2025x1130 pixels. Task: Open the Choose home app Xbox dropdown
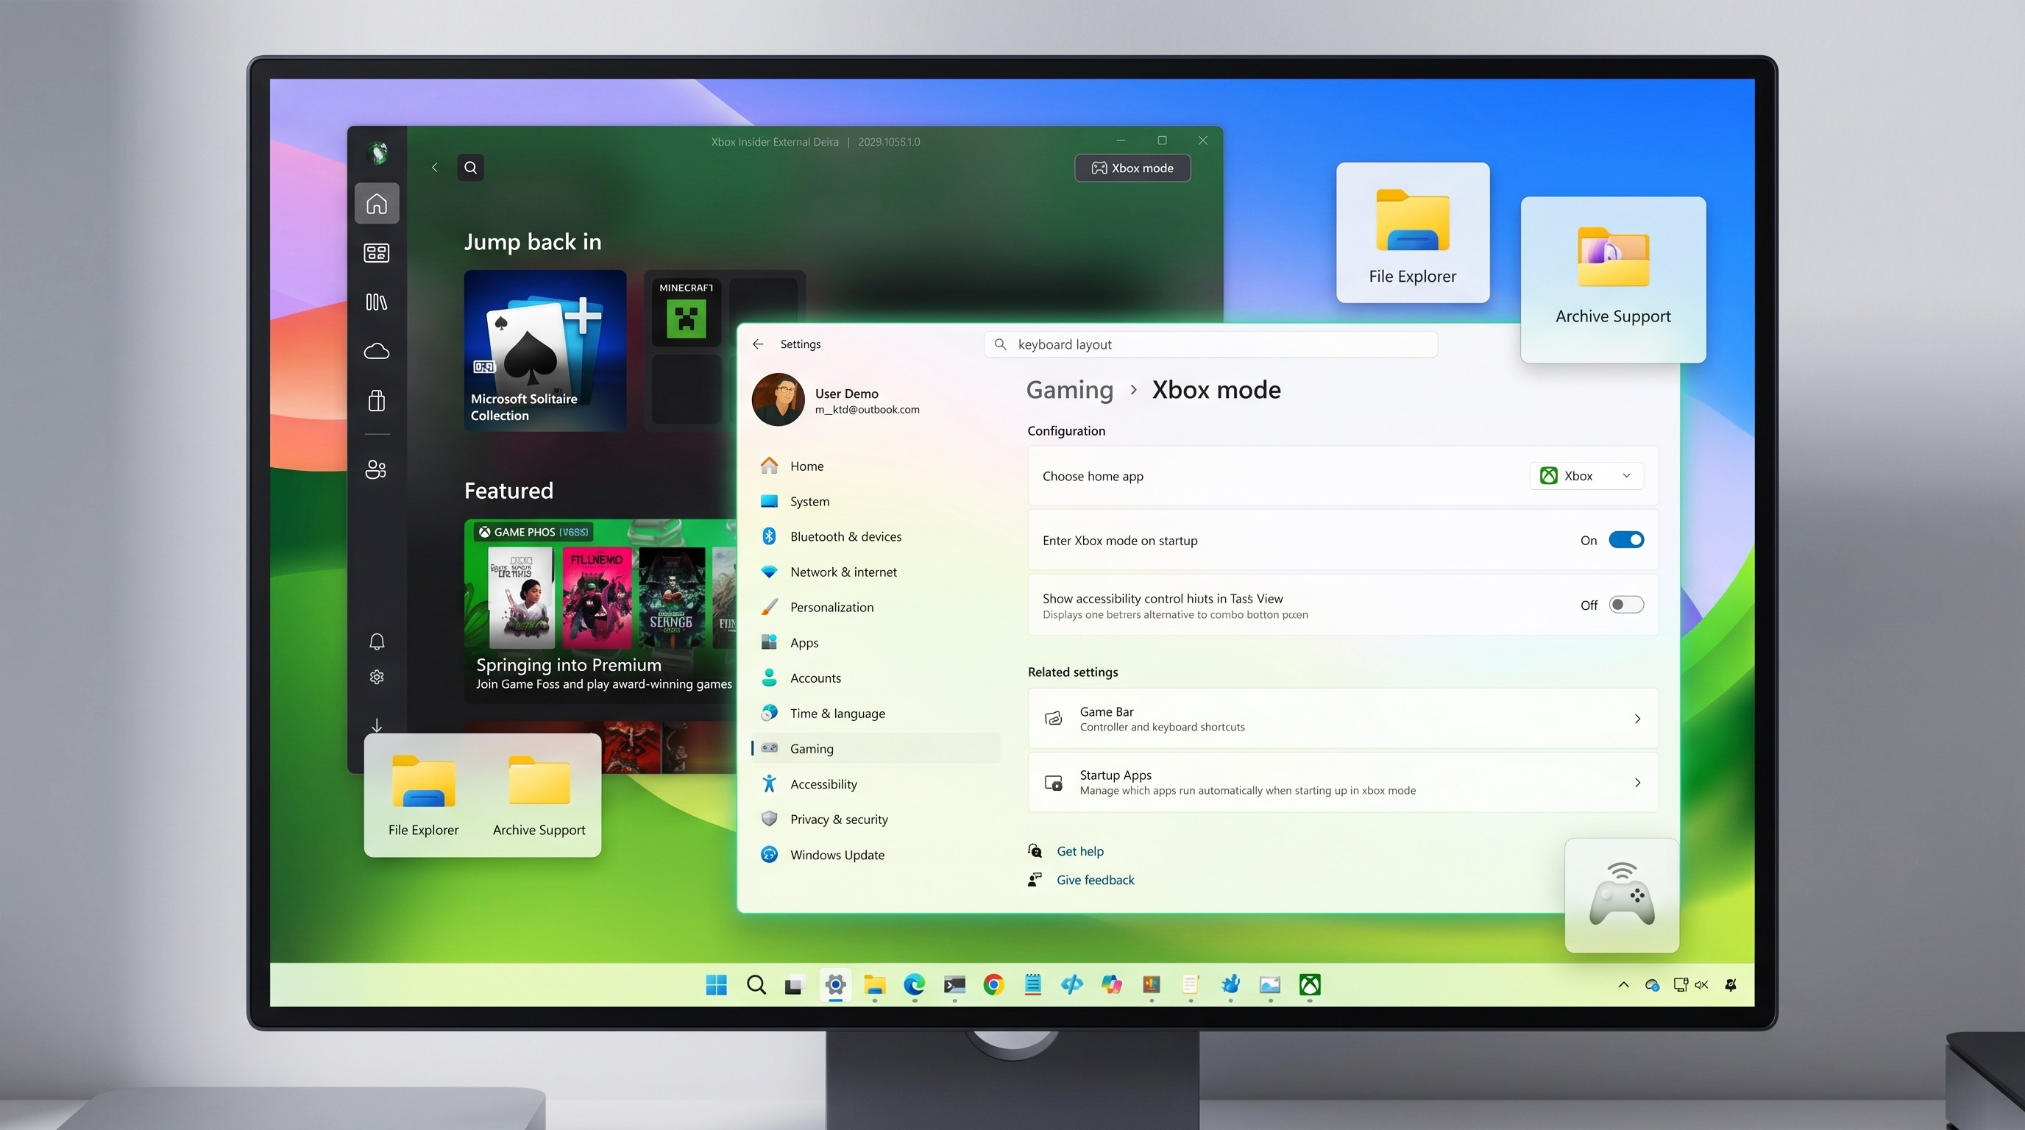click(x=1586, y=475)
